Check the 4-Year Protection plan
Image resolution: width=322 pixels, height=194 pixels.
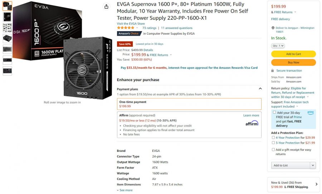273,138
